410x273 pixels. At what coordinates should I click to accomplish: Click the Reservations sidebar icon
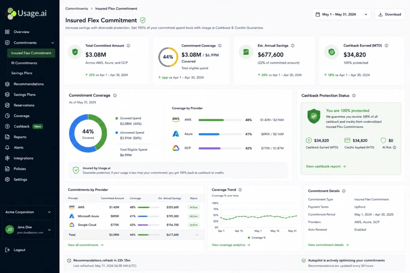point(7,105)
